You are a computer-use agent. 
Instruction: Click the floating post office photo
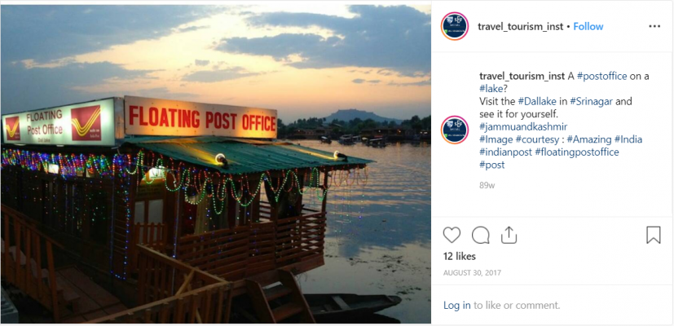[x=215, y=163]
